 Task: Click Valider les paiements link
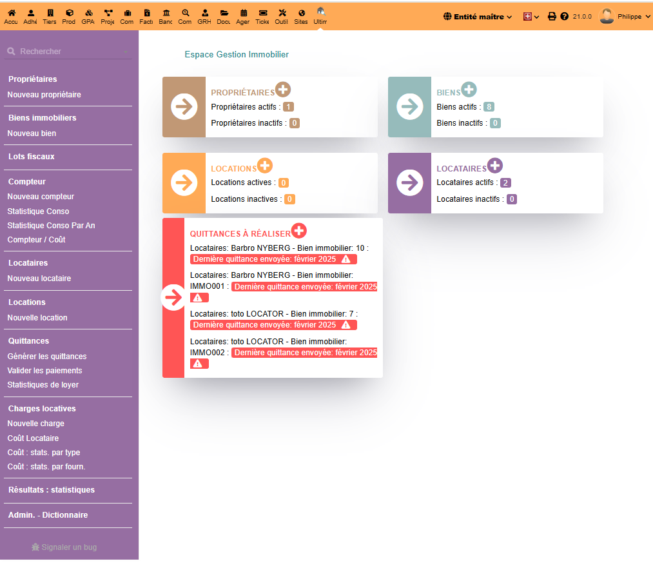tap(44, 370)
